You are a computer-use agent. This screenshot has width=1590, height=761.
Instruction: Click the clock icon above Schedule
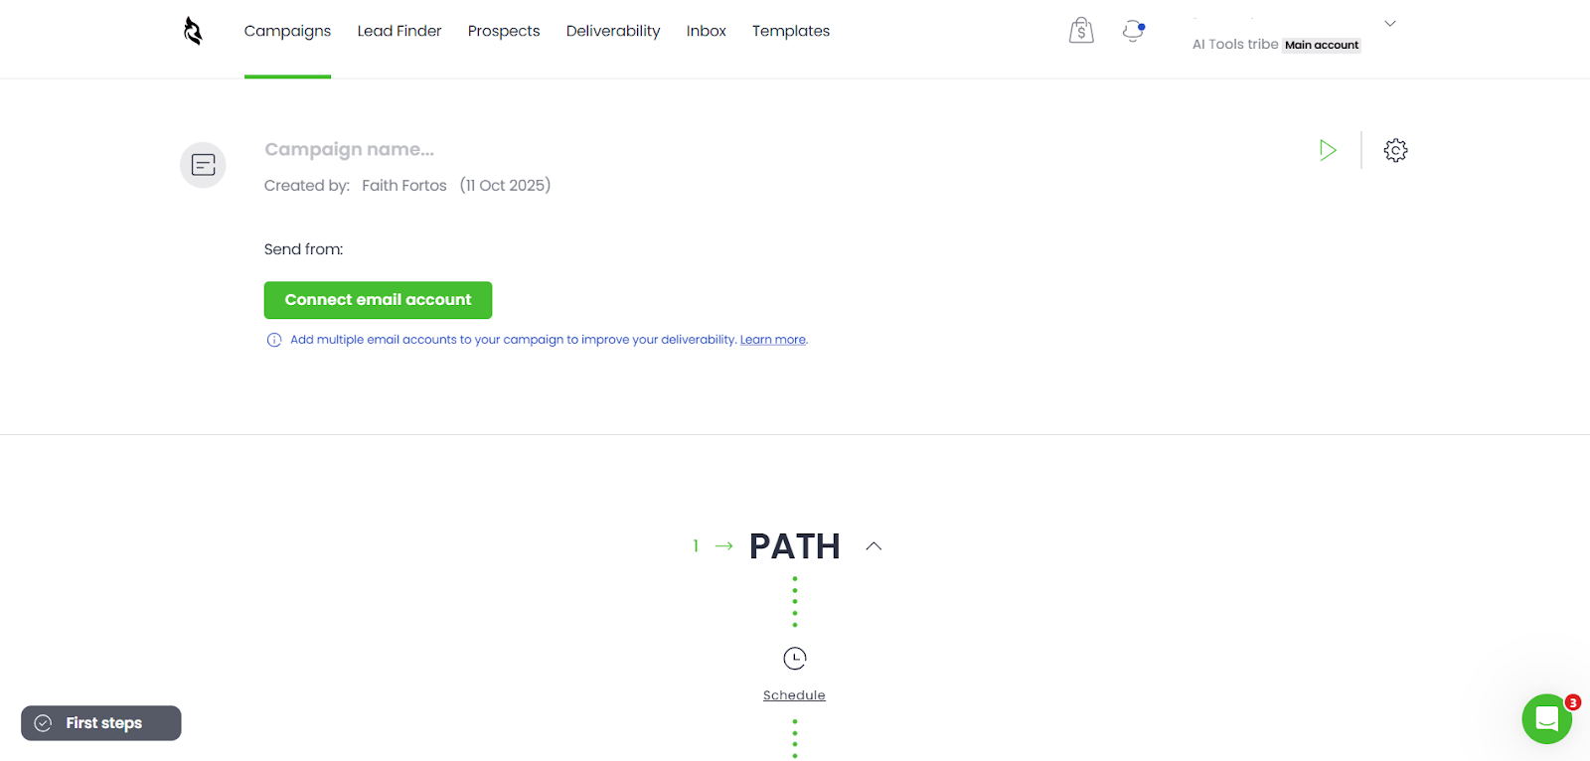coord(794,659)
